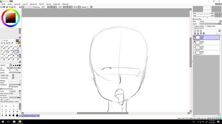The width and height of the screenshot is (222, 124).
Task: Pick the flattest brush edge shape
Action: (x=20, y=65)
